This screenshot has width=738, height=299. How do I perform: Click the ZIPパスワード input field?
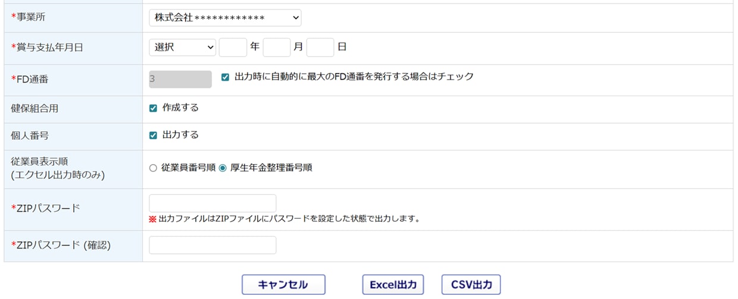coord(212,203)
